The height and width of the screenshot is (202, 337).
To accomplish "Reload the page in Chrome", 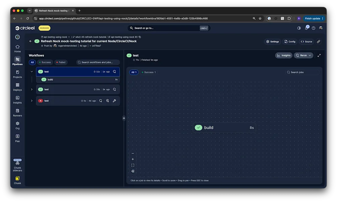I will point(28,18).
